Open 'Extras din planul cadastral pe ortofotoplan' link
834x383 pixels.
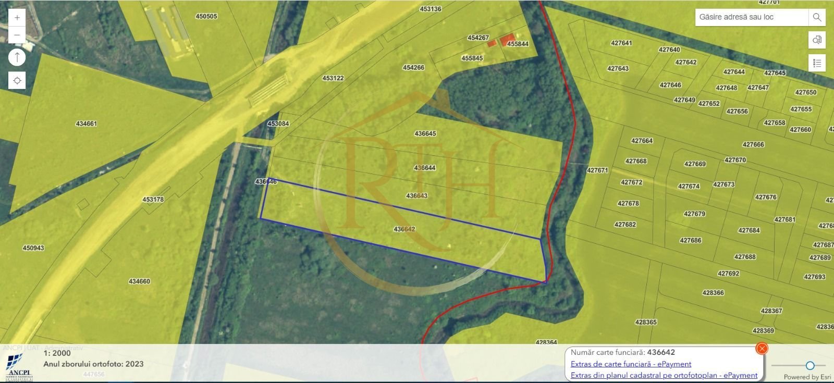[x=664, y=375]
